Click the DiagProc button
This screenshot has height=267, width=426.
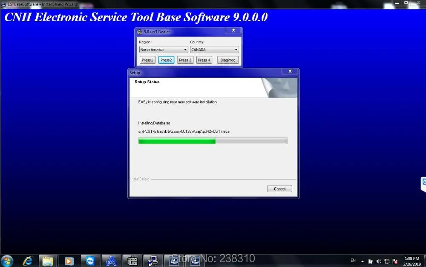pyautogui.click(x=227, y=60)
